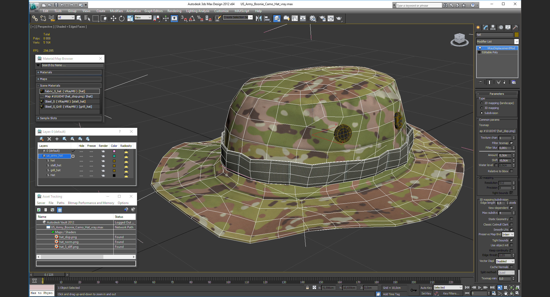Go to end of animation
Viewport: 550px width, 297px height.
click(492, 288)
